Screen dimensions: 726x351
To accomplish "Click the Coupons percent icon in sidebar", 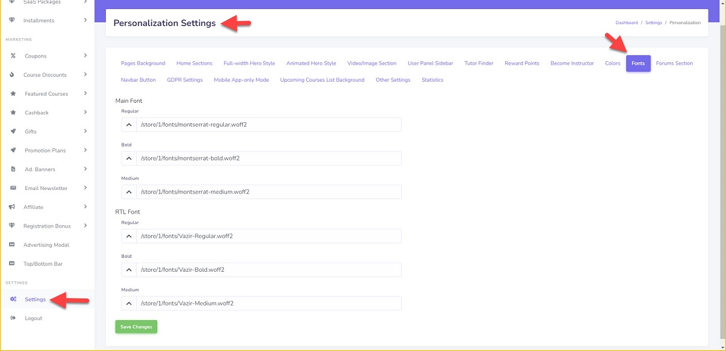I will 13,56.
